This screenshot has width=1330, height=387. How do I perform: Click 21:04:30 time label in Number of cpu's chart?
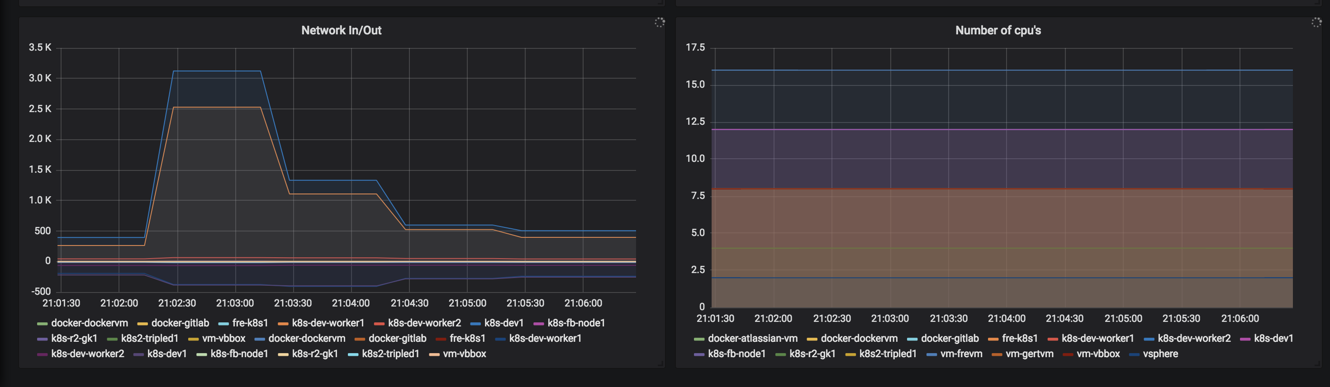(x=1064, y=319)
